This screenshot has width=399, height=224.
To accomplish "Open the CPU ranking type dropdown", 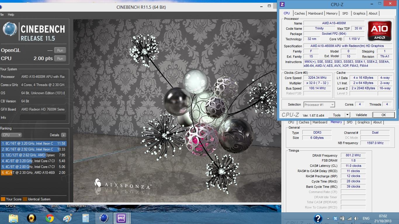I will 11,135.
